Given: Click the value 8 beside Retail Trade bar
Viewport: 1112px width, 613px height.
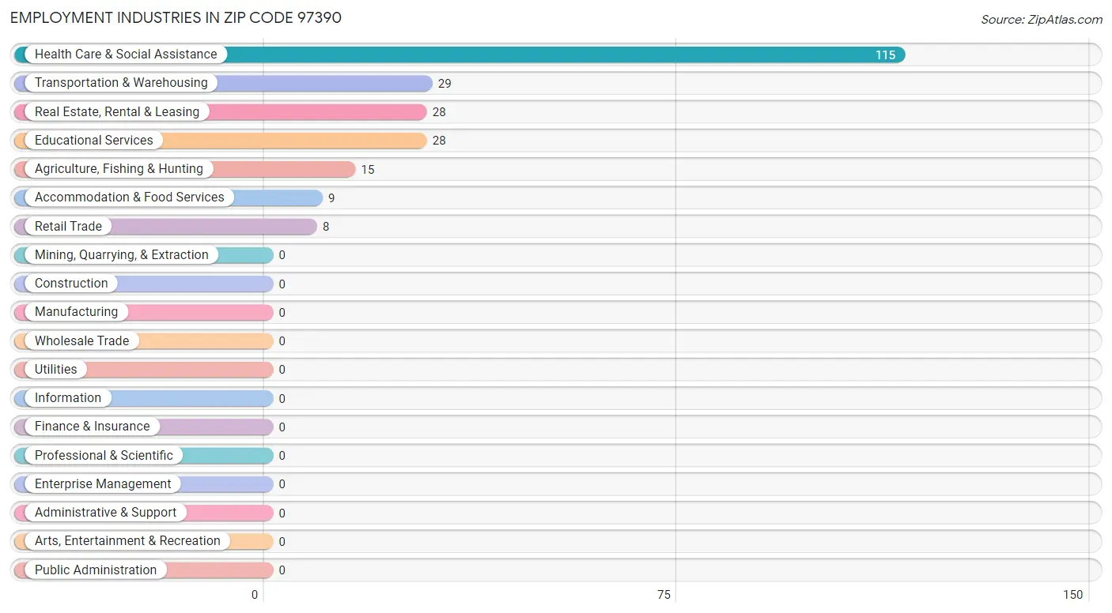Looking at the screenshot, I should click(x=326, y=227).
